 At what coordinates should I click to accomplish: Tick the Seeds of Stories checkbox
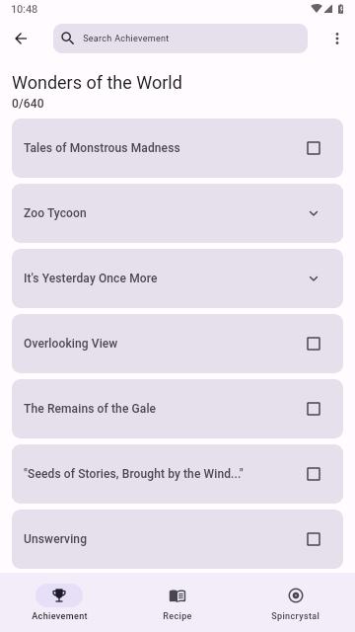click(x=314, y=474)
